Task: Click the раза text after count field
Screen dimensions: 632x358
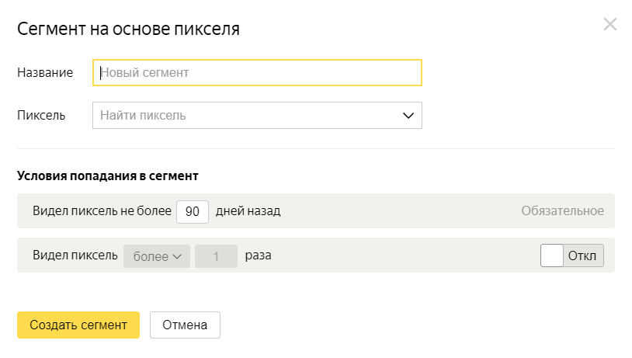Action: pyautogui.click(x=258, y=255)
